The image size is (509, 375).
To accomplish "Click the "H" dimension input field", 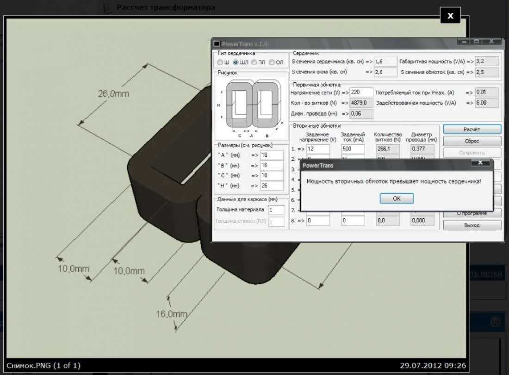I will tap(272, 186).
